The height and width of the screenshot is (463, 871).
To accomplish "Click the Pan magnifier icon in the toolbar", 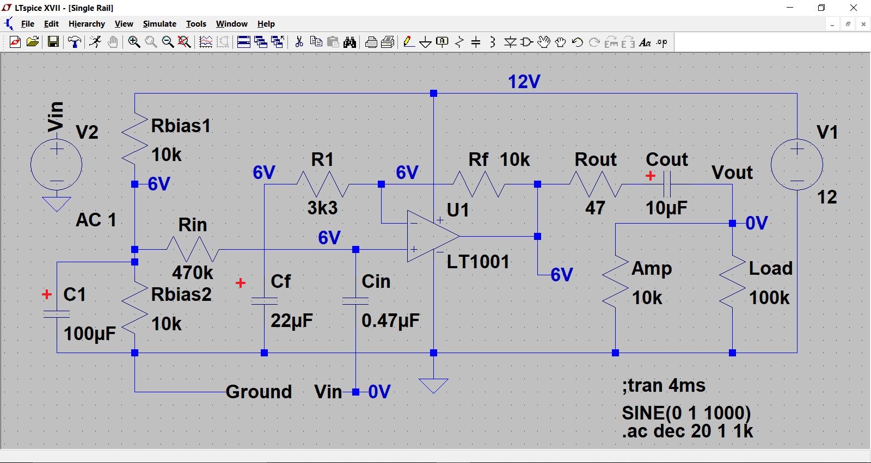I will tap(151, 42).
